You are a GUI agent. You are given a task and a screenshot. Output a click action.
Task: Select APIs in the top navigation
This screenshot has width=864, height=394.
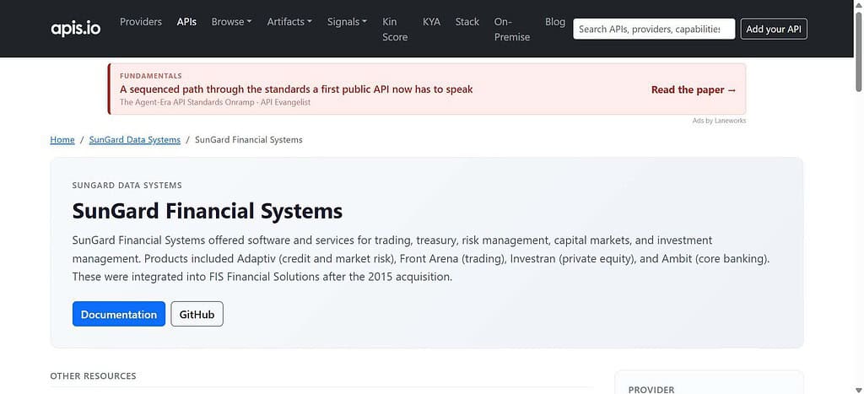pyautogui.click(x=186, y=21)
